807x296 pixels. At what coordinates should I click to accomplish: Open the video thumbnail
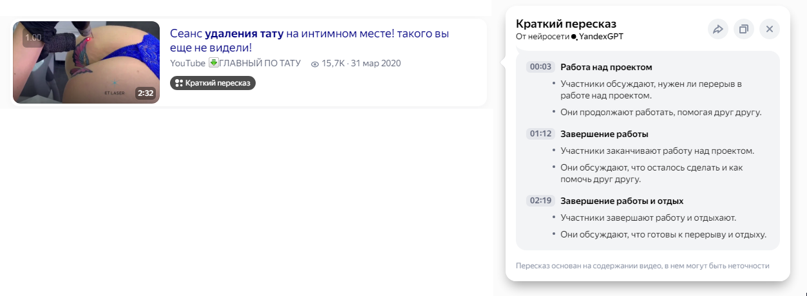pyautogui.click(x=86, y=62)
